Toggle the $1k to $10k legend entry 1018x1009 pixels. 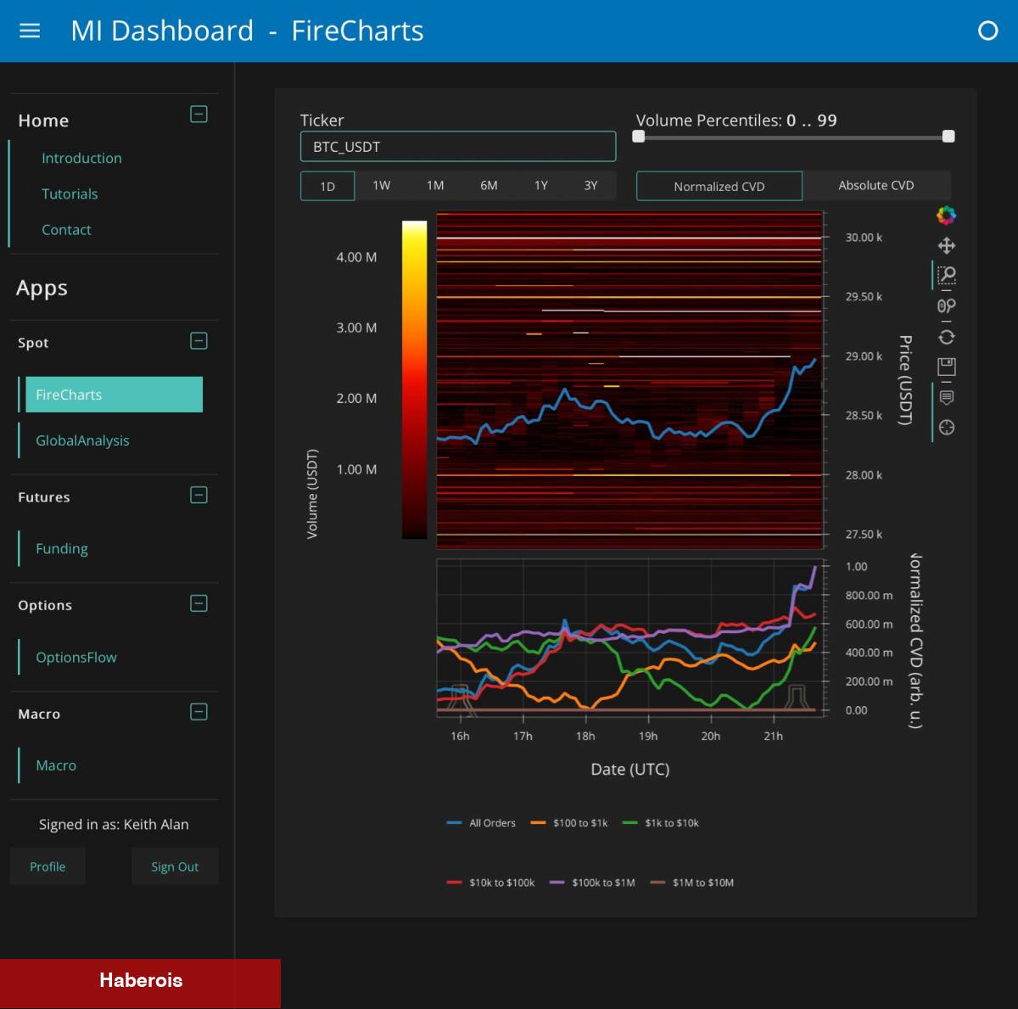[661, 823]
